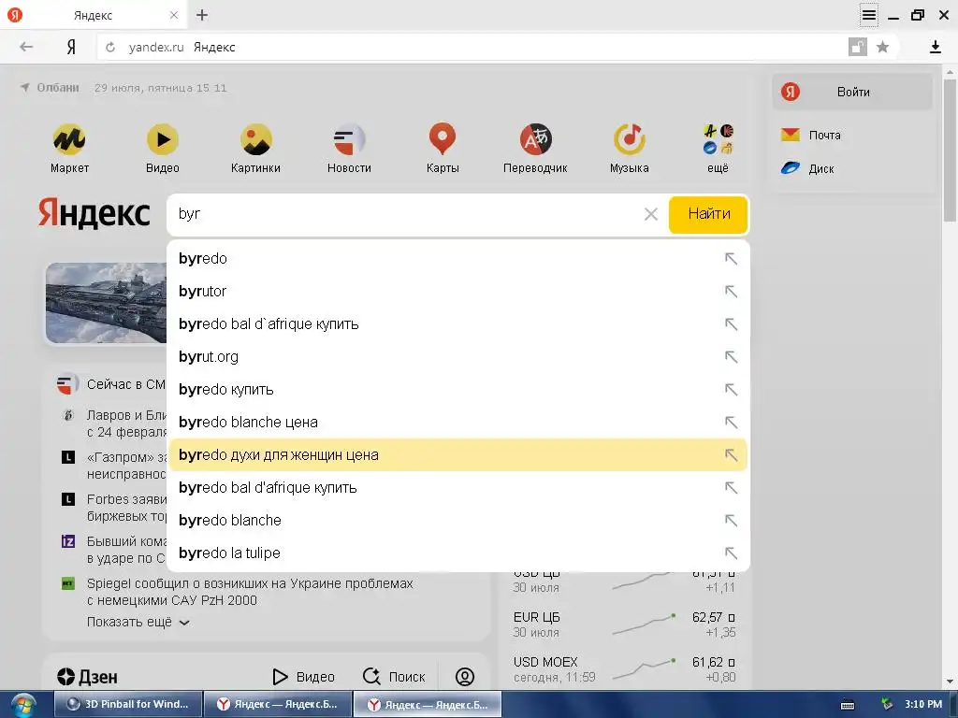Screen dimensions: 958x718
Task: Bookmark page using star icon
Action: pos(882,47)
